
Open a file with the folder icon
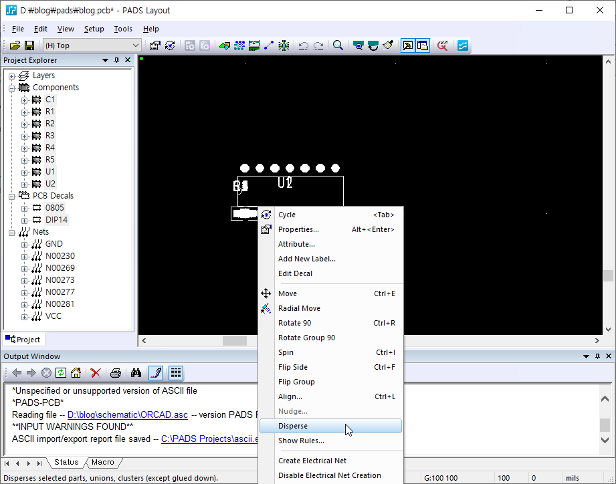pyautogui.click(x=15, y=45)
